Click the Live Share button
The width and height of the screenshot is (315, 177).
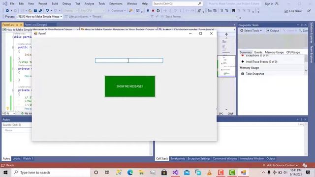293,11
